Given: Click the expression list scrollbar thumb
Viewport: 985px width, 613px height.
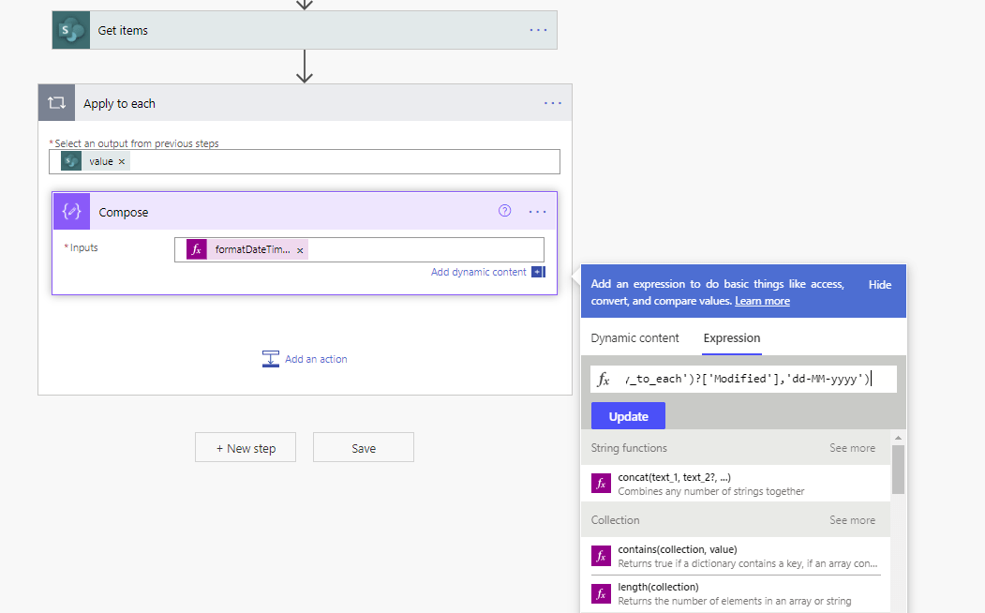Looking at the screenshot, I should point(899,470).
